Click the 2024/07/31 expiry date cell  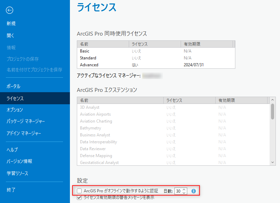[194, 65]
